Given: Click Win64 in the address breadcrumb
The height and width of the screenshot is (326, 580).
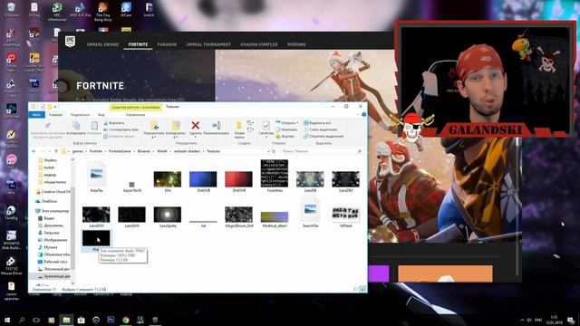Looking at the screenshot, I should click(162, 151).
